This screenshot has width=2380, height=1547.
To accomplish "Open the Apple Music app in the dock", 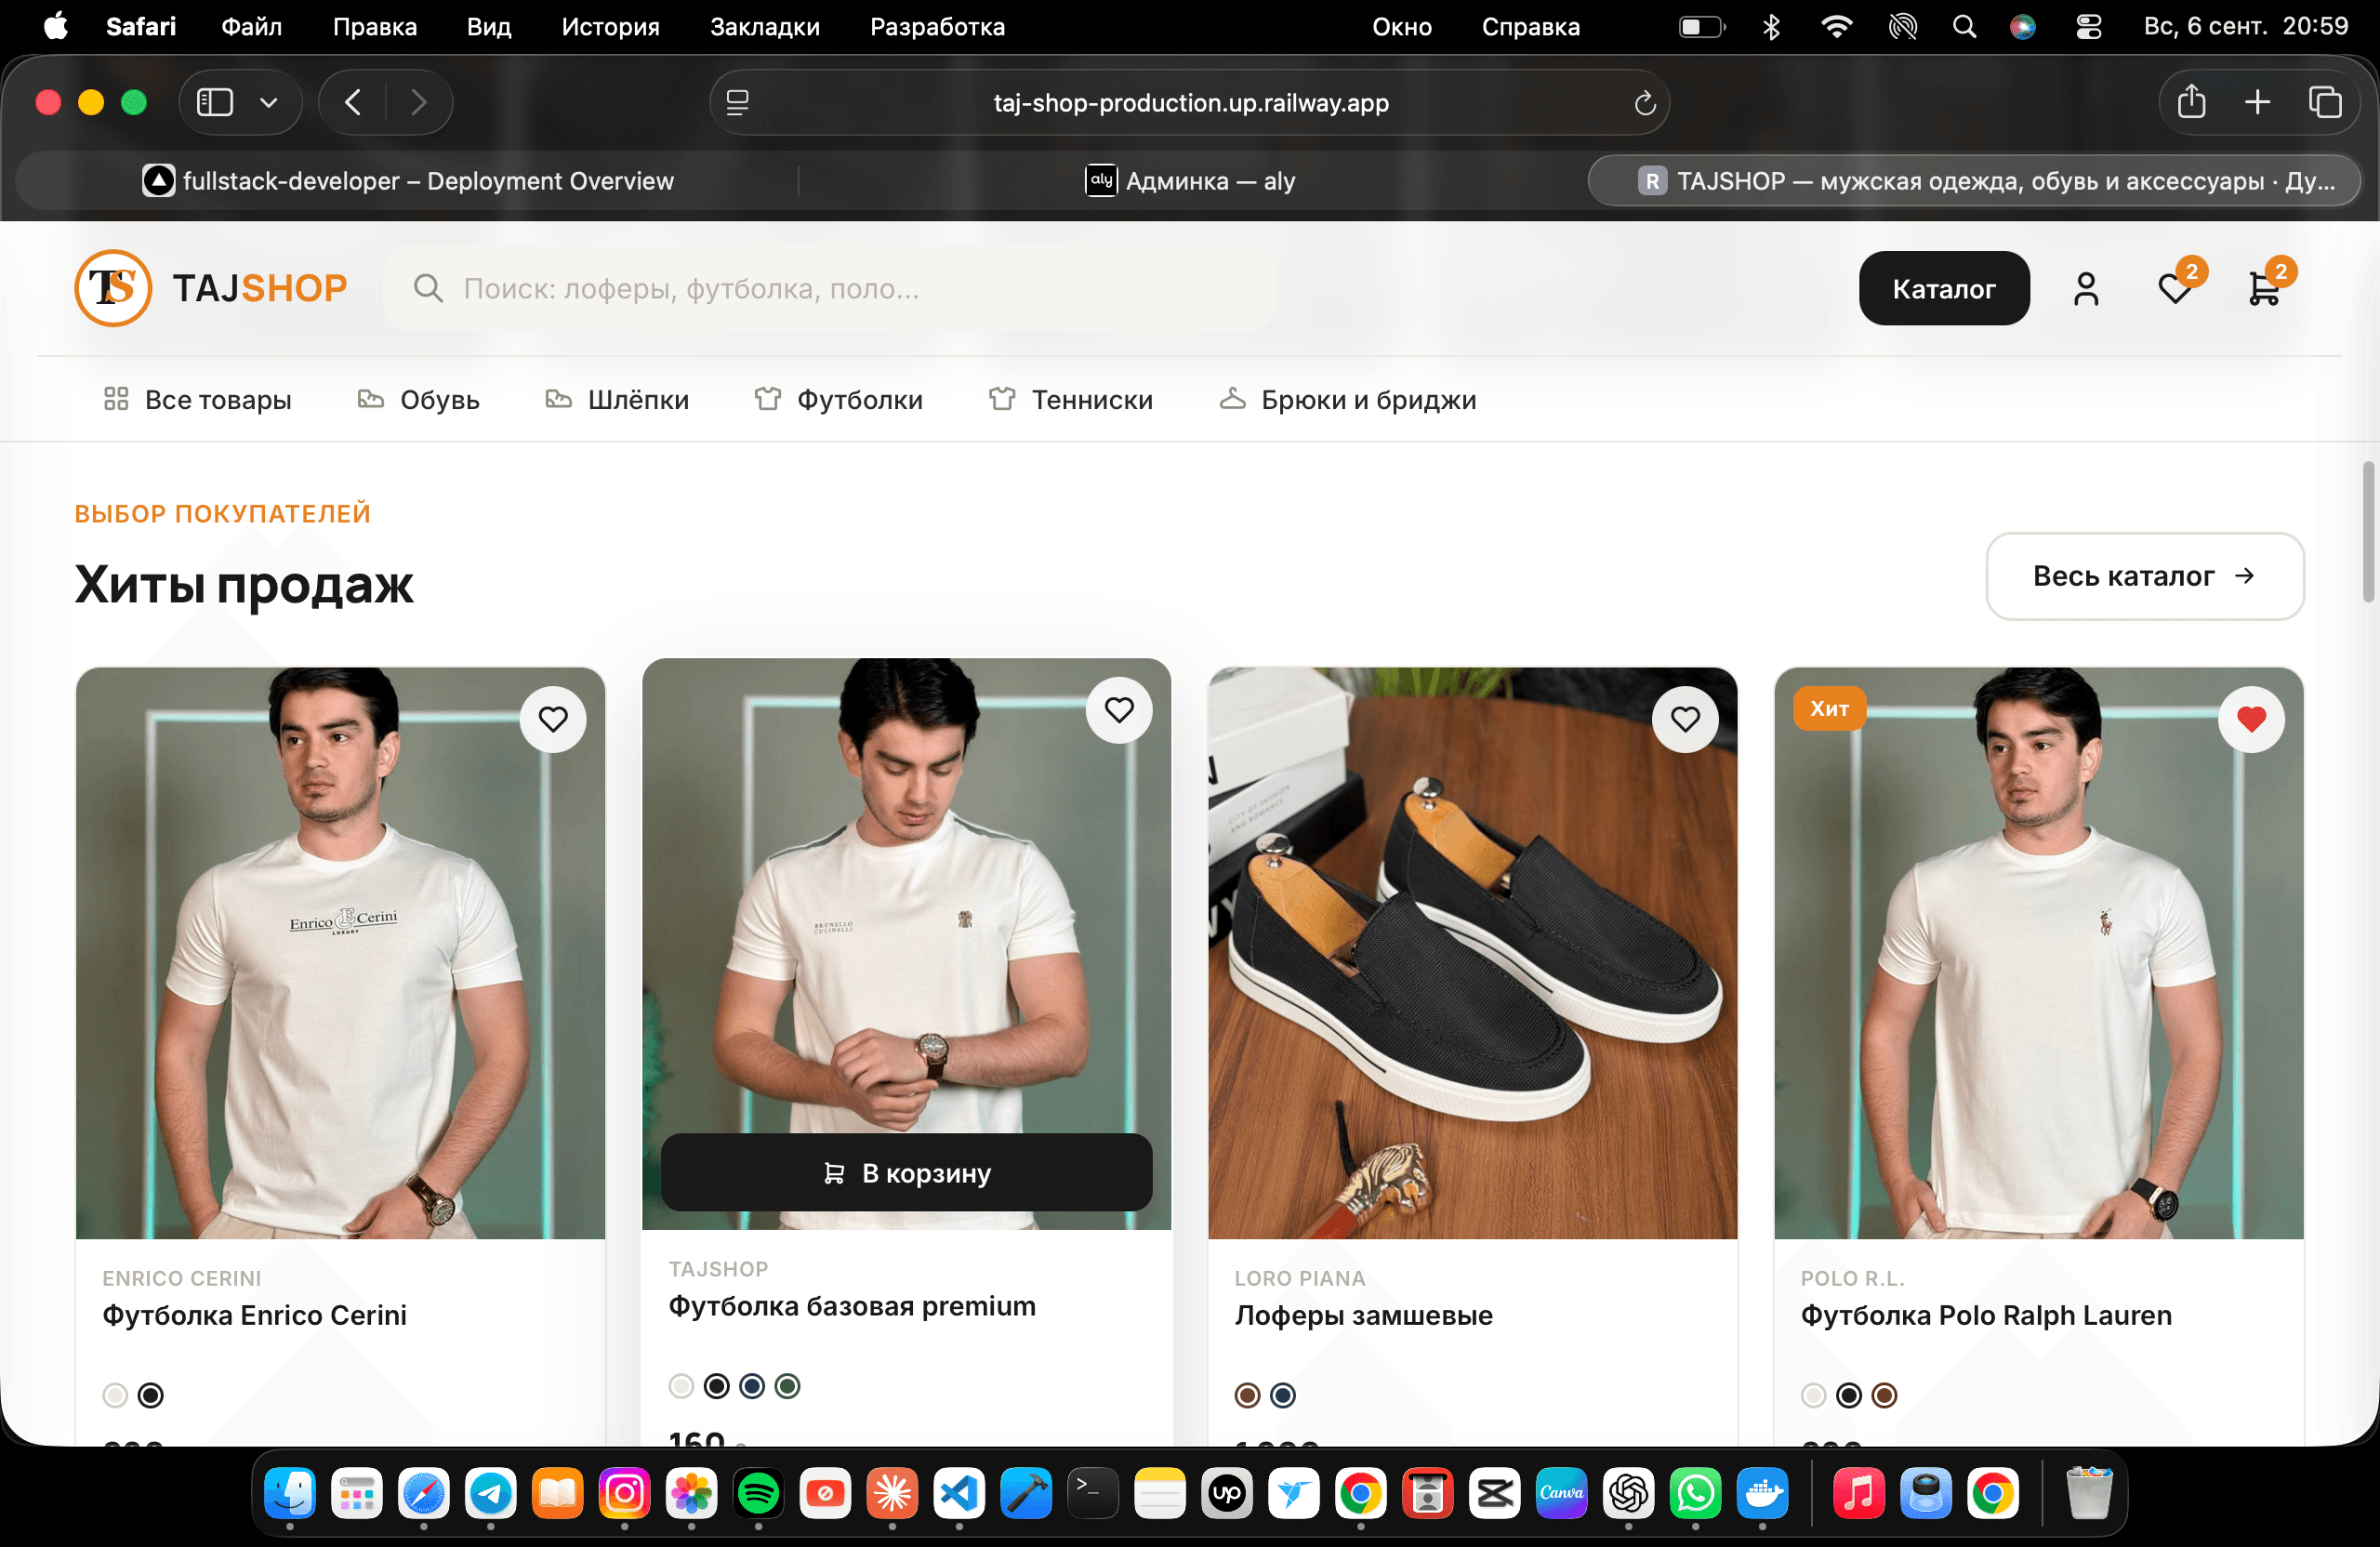I will click(x=1859, y=1494).
